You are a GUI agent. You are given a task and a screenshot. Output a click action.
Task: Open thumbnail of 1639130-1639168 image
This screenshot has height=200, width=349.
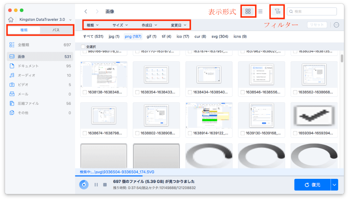click(261, 115)
